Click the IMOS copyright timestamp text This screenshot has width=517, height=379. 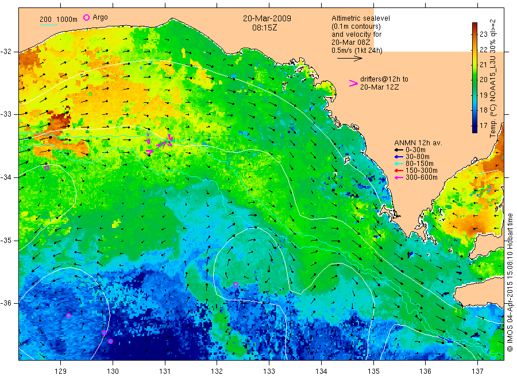pos(510,282)
